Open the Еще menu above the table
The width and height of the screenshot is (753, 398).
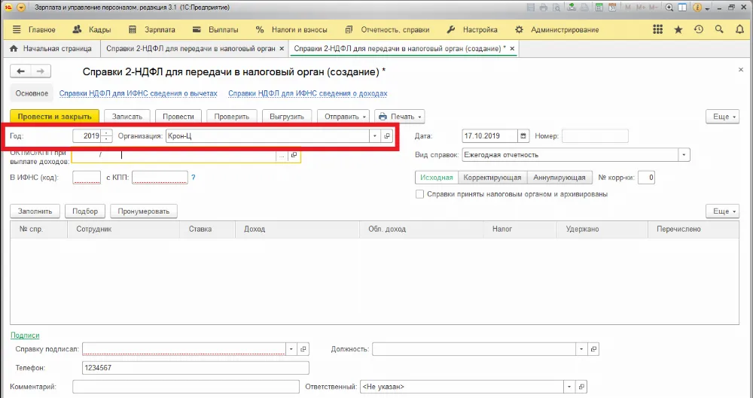coord(722,211)
